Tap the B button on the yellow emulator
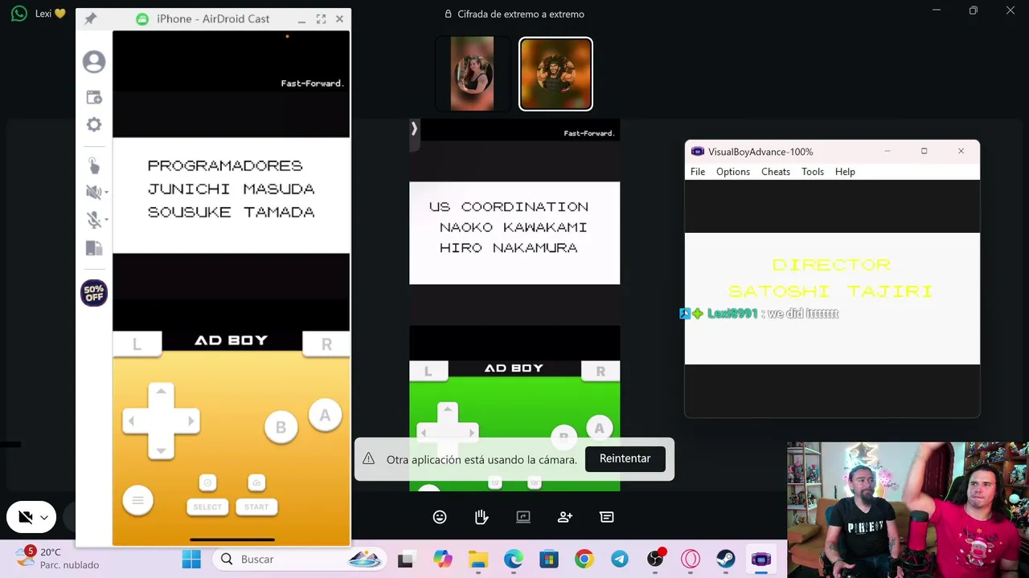1029x578 pixels. tap(281, 428)
